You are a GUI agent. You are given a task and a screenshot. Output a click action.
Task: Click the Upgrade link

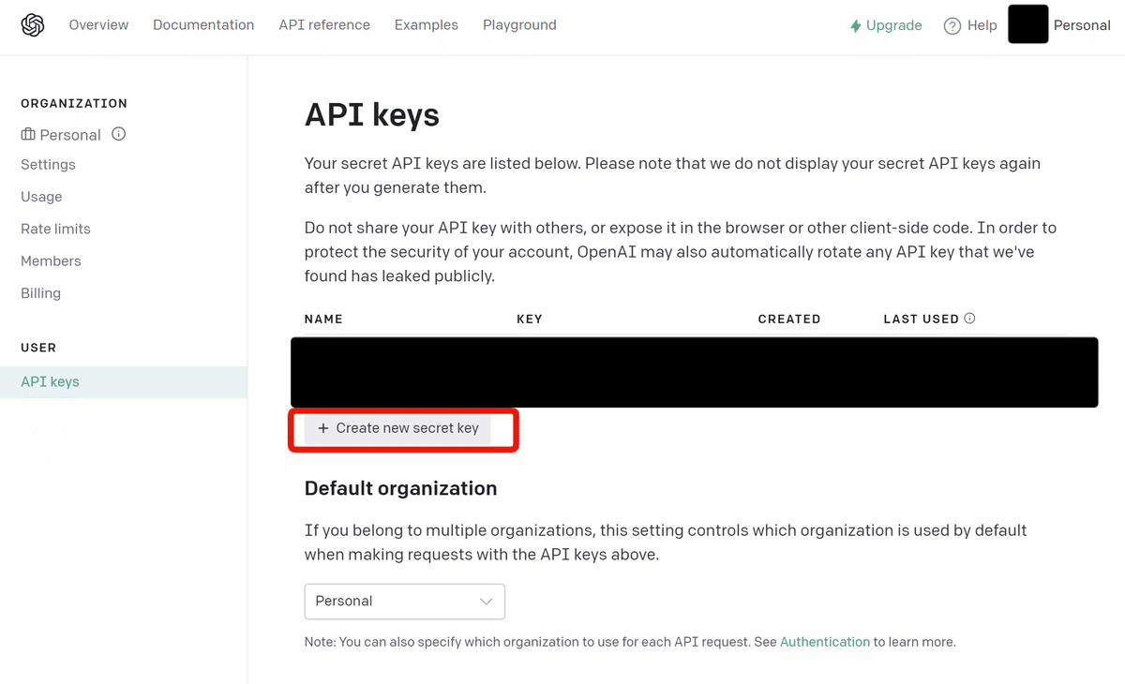(886, 25)
